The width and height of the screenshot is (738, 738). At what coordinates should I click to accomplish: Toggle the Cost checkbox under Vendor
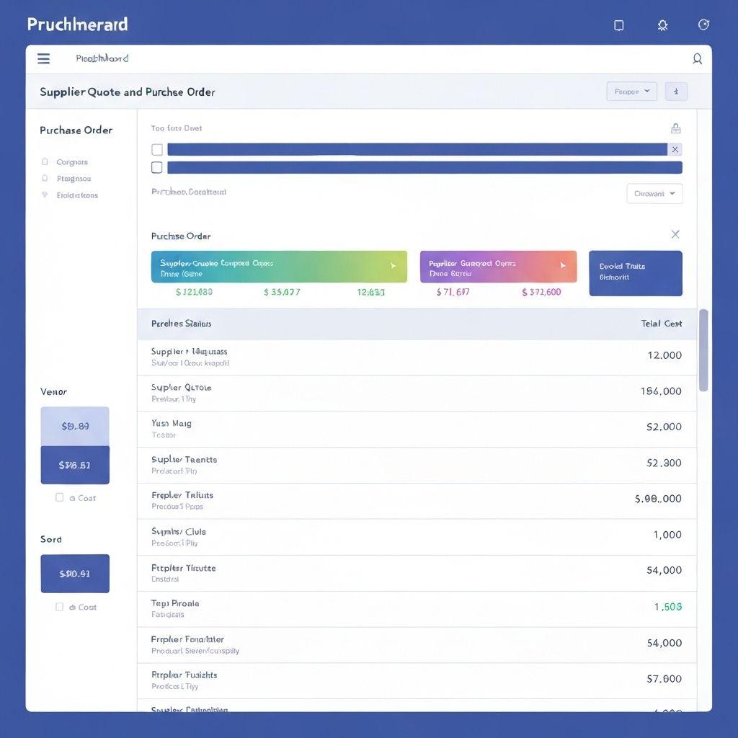point(60,497)
